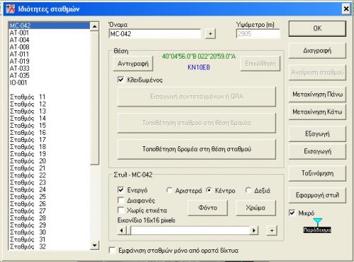Select the Δεξιά radio button
This screenshot has width=354, height=262.
(249, 190)
